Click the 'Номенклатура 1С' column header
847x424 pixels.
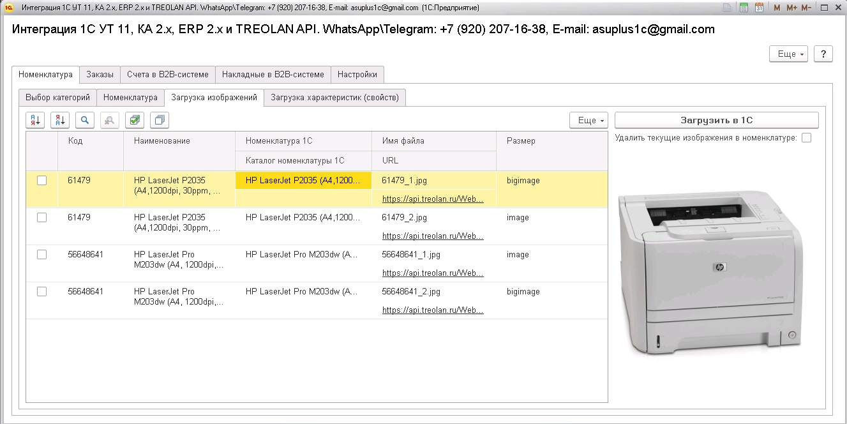pyautogui.click(x=304, y=141)
